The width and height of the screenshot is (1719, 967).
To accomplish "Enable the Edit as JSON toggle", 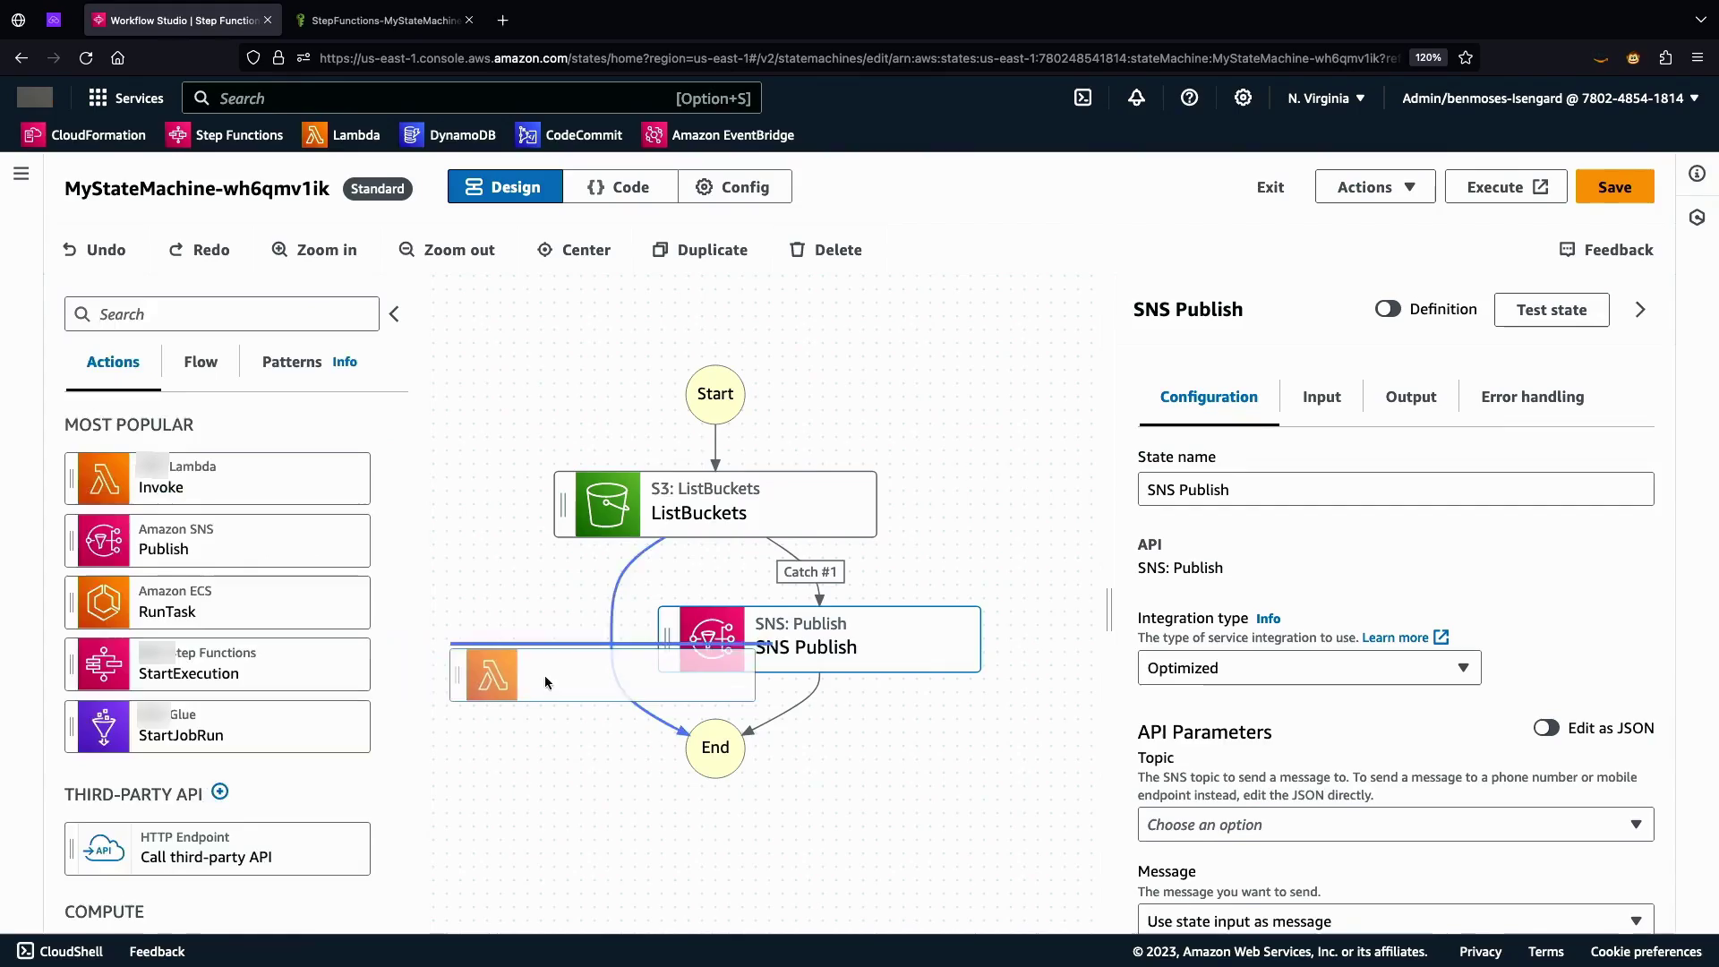I will 1545,728.
